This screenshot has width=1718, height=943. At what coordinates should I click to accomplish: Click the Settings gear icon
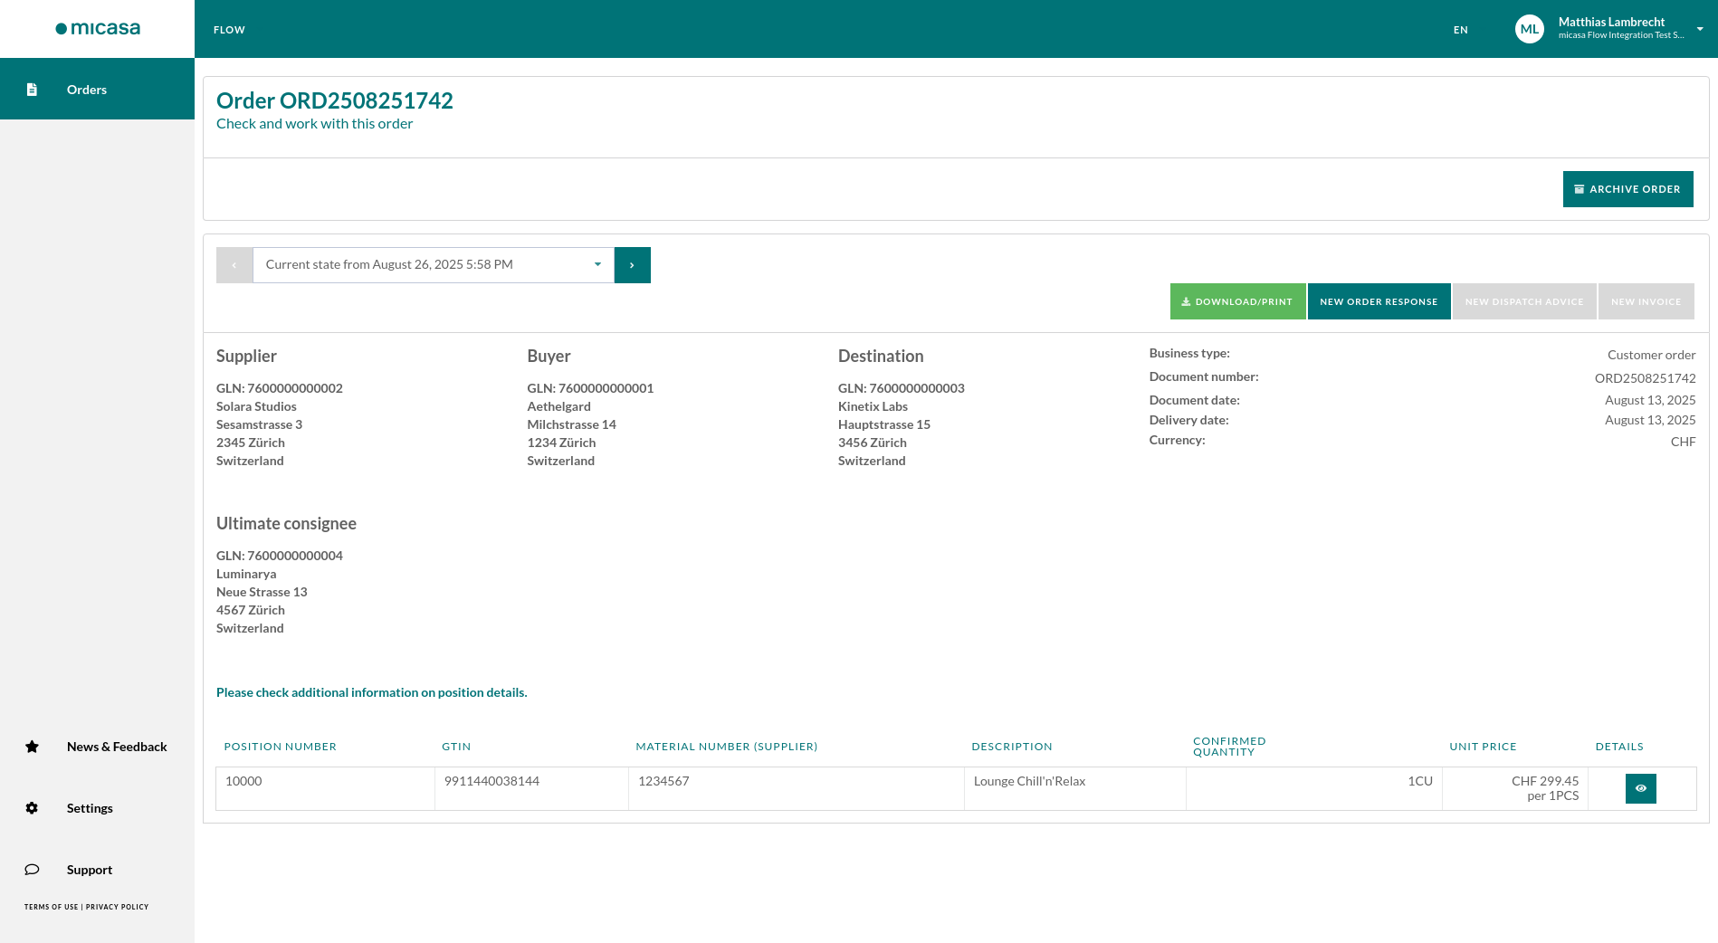point(32,808)
